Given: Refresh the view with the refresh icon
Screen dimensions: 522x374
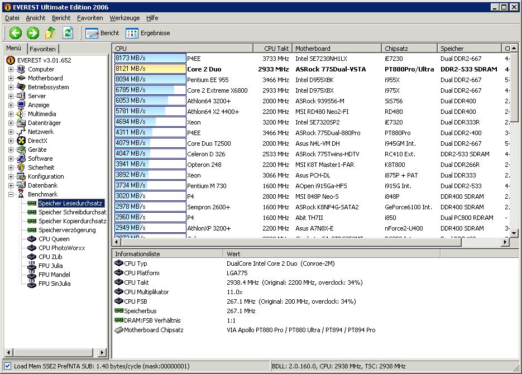Looking at the screenshot, I should (x=68, y=32).
